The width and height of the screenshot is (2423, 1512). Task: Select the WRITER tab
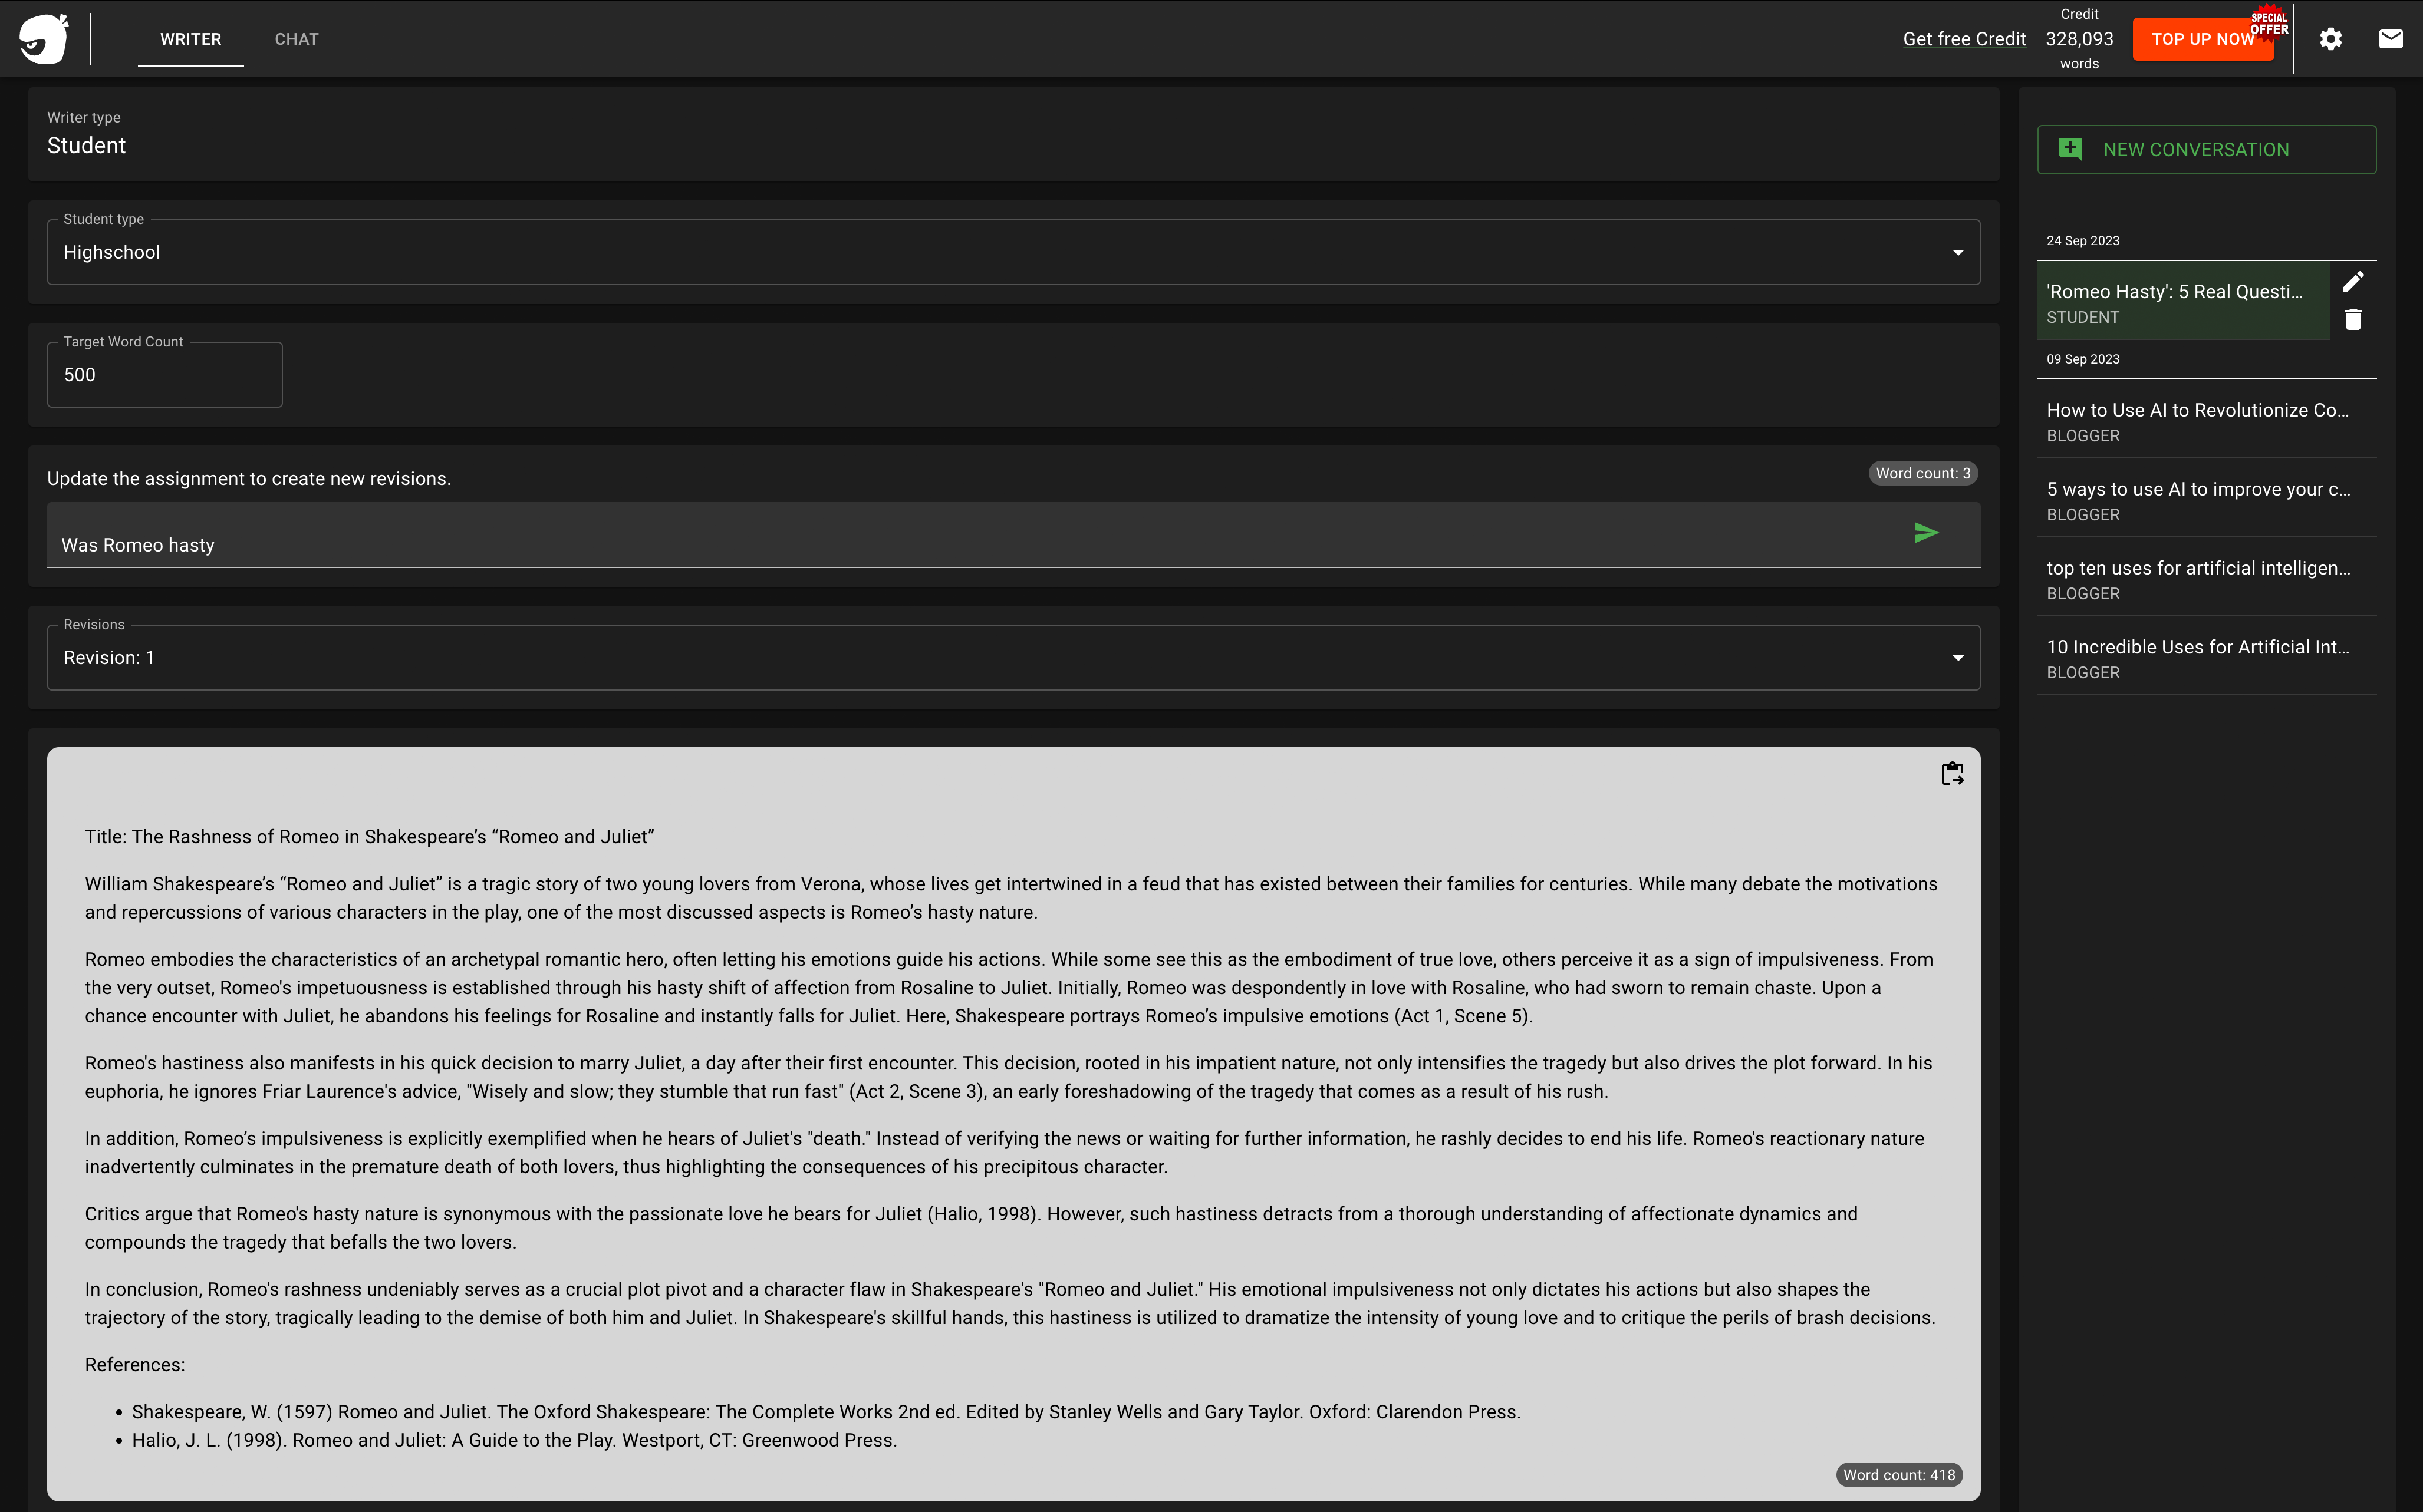(190, 39)
